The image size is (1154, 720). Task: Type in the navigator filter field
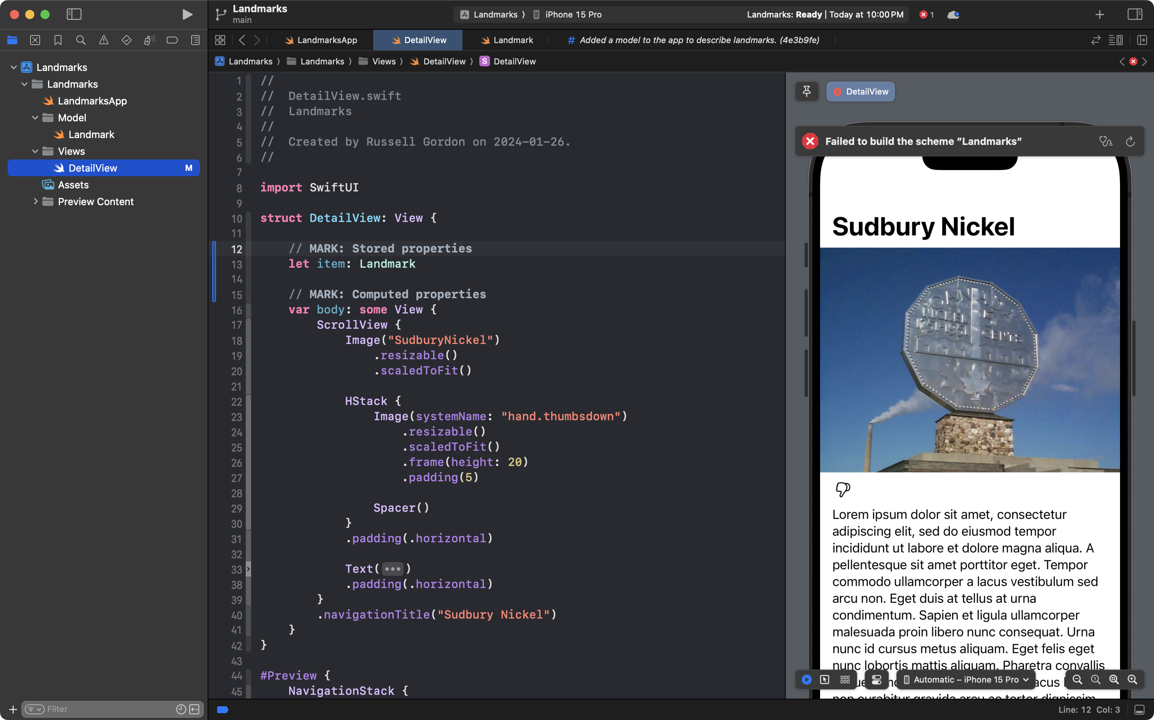[x=95, y=709]
